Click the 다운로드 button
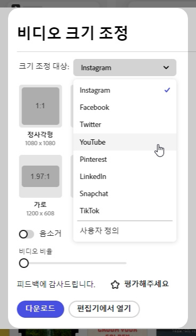 (40, 309)
